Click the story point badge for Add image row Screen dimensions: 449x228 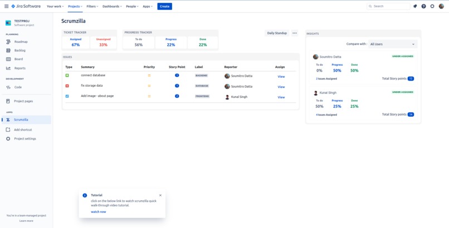(x=177, y=96)
